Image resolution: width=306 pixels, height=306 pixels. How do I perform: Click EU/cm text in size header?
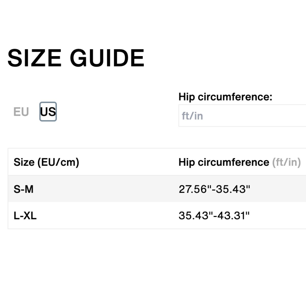pos(58,162)
